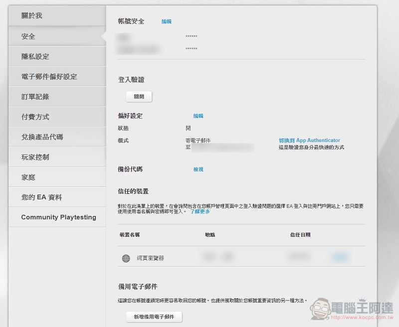Select 兌換產品代碼 in the sidebar

point(57,137)
